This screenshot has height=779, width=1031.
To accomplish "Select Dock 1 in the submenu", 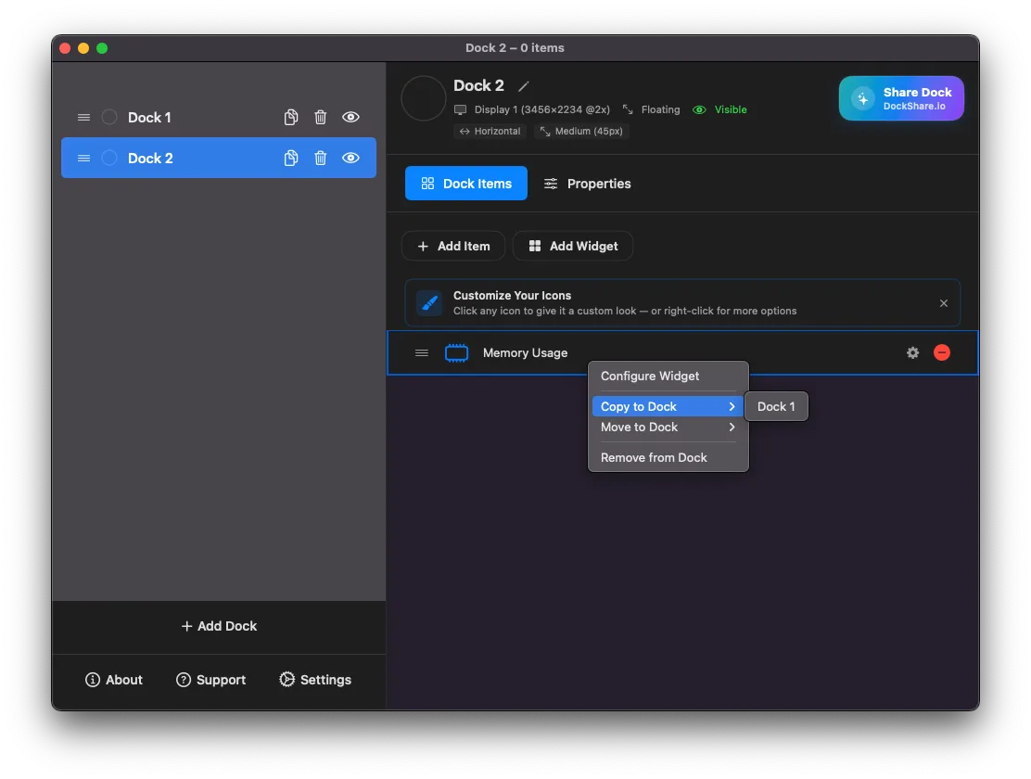I will (x=776, y=406).
